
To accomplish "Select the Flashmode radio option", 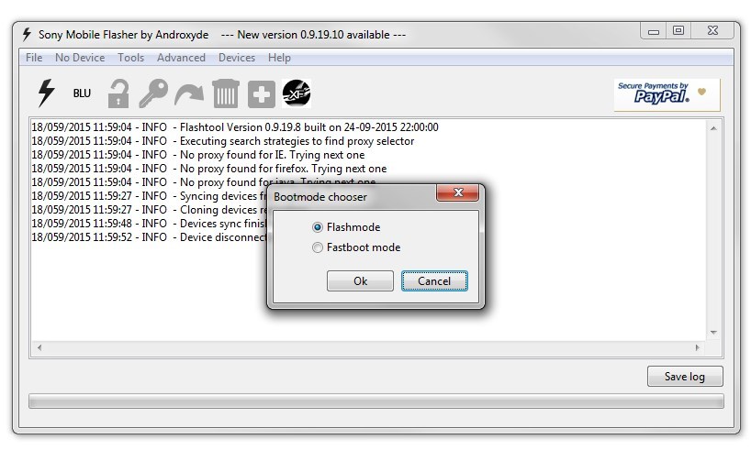I will 346,227.
